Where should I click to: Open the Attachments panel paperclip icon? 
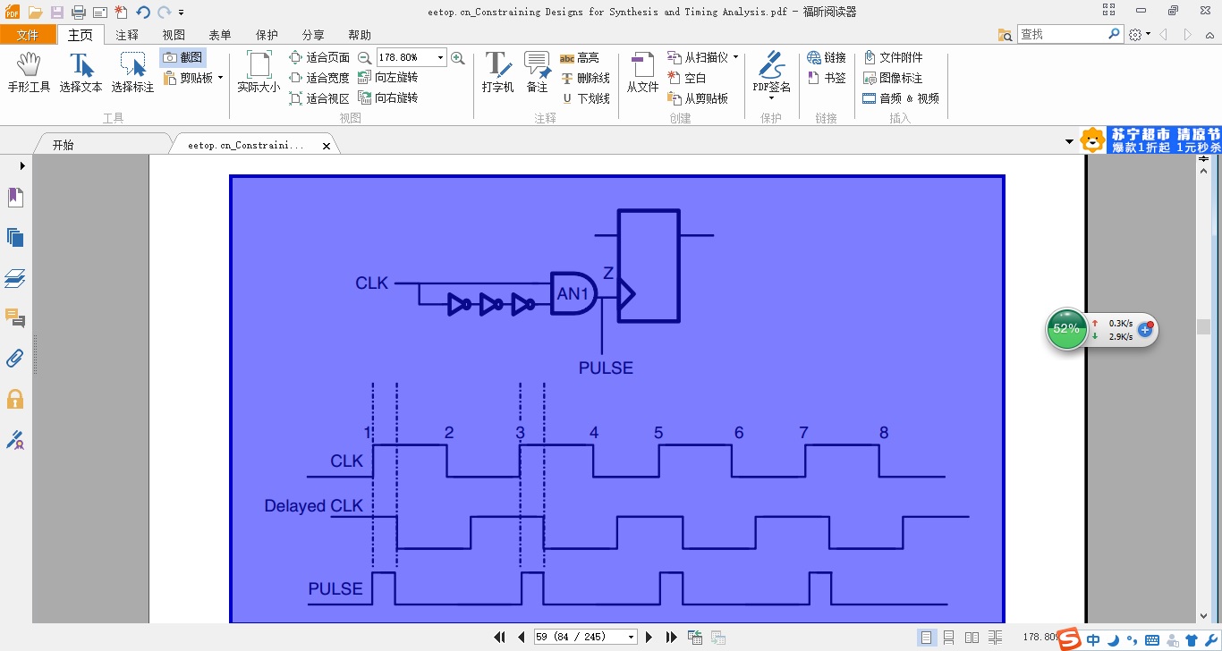[x=15, y=359]
